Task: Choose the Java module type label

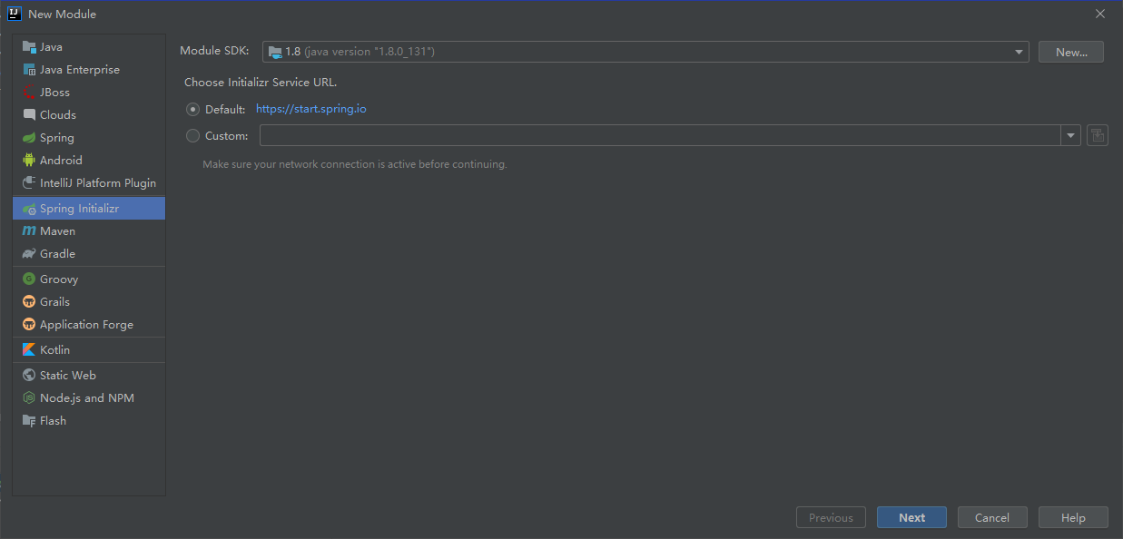Action: 51,47
